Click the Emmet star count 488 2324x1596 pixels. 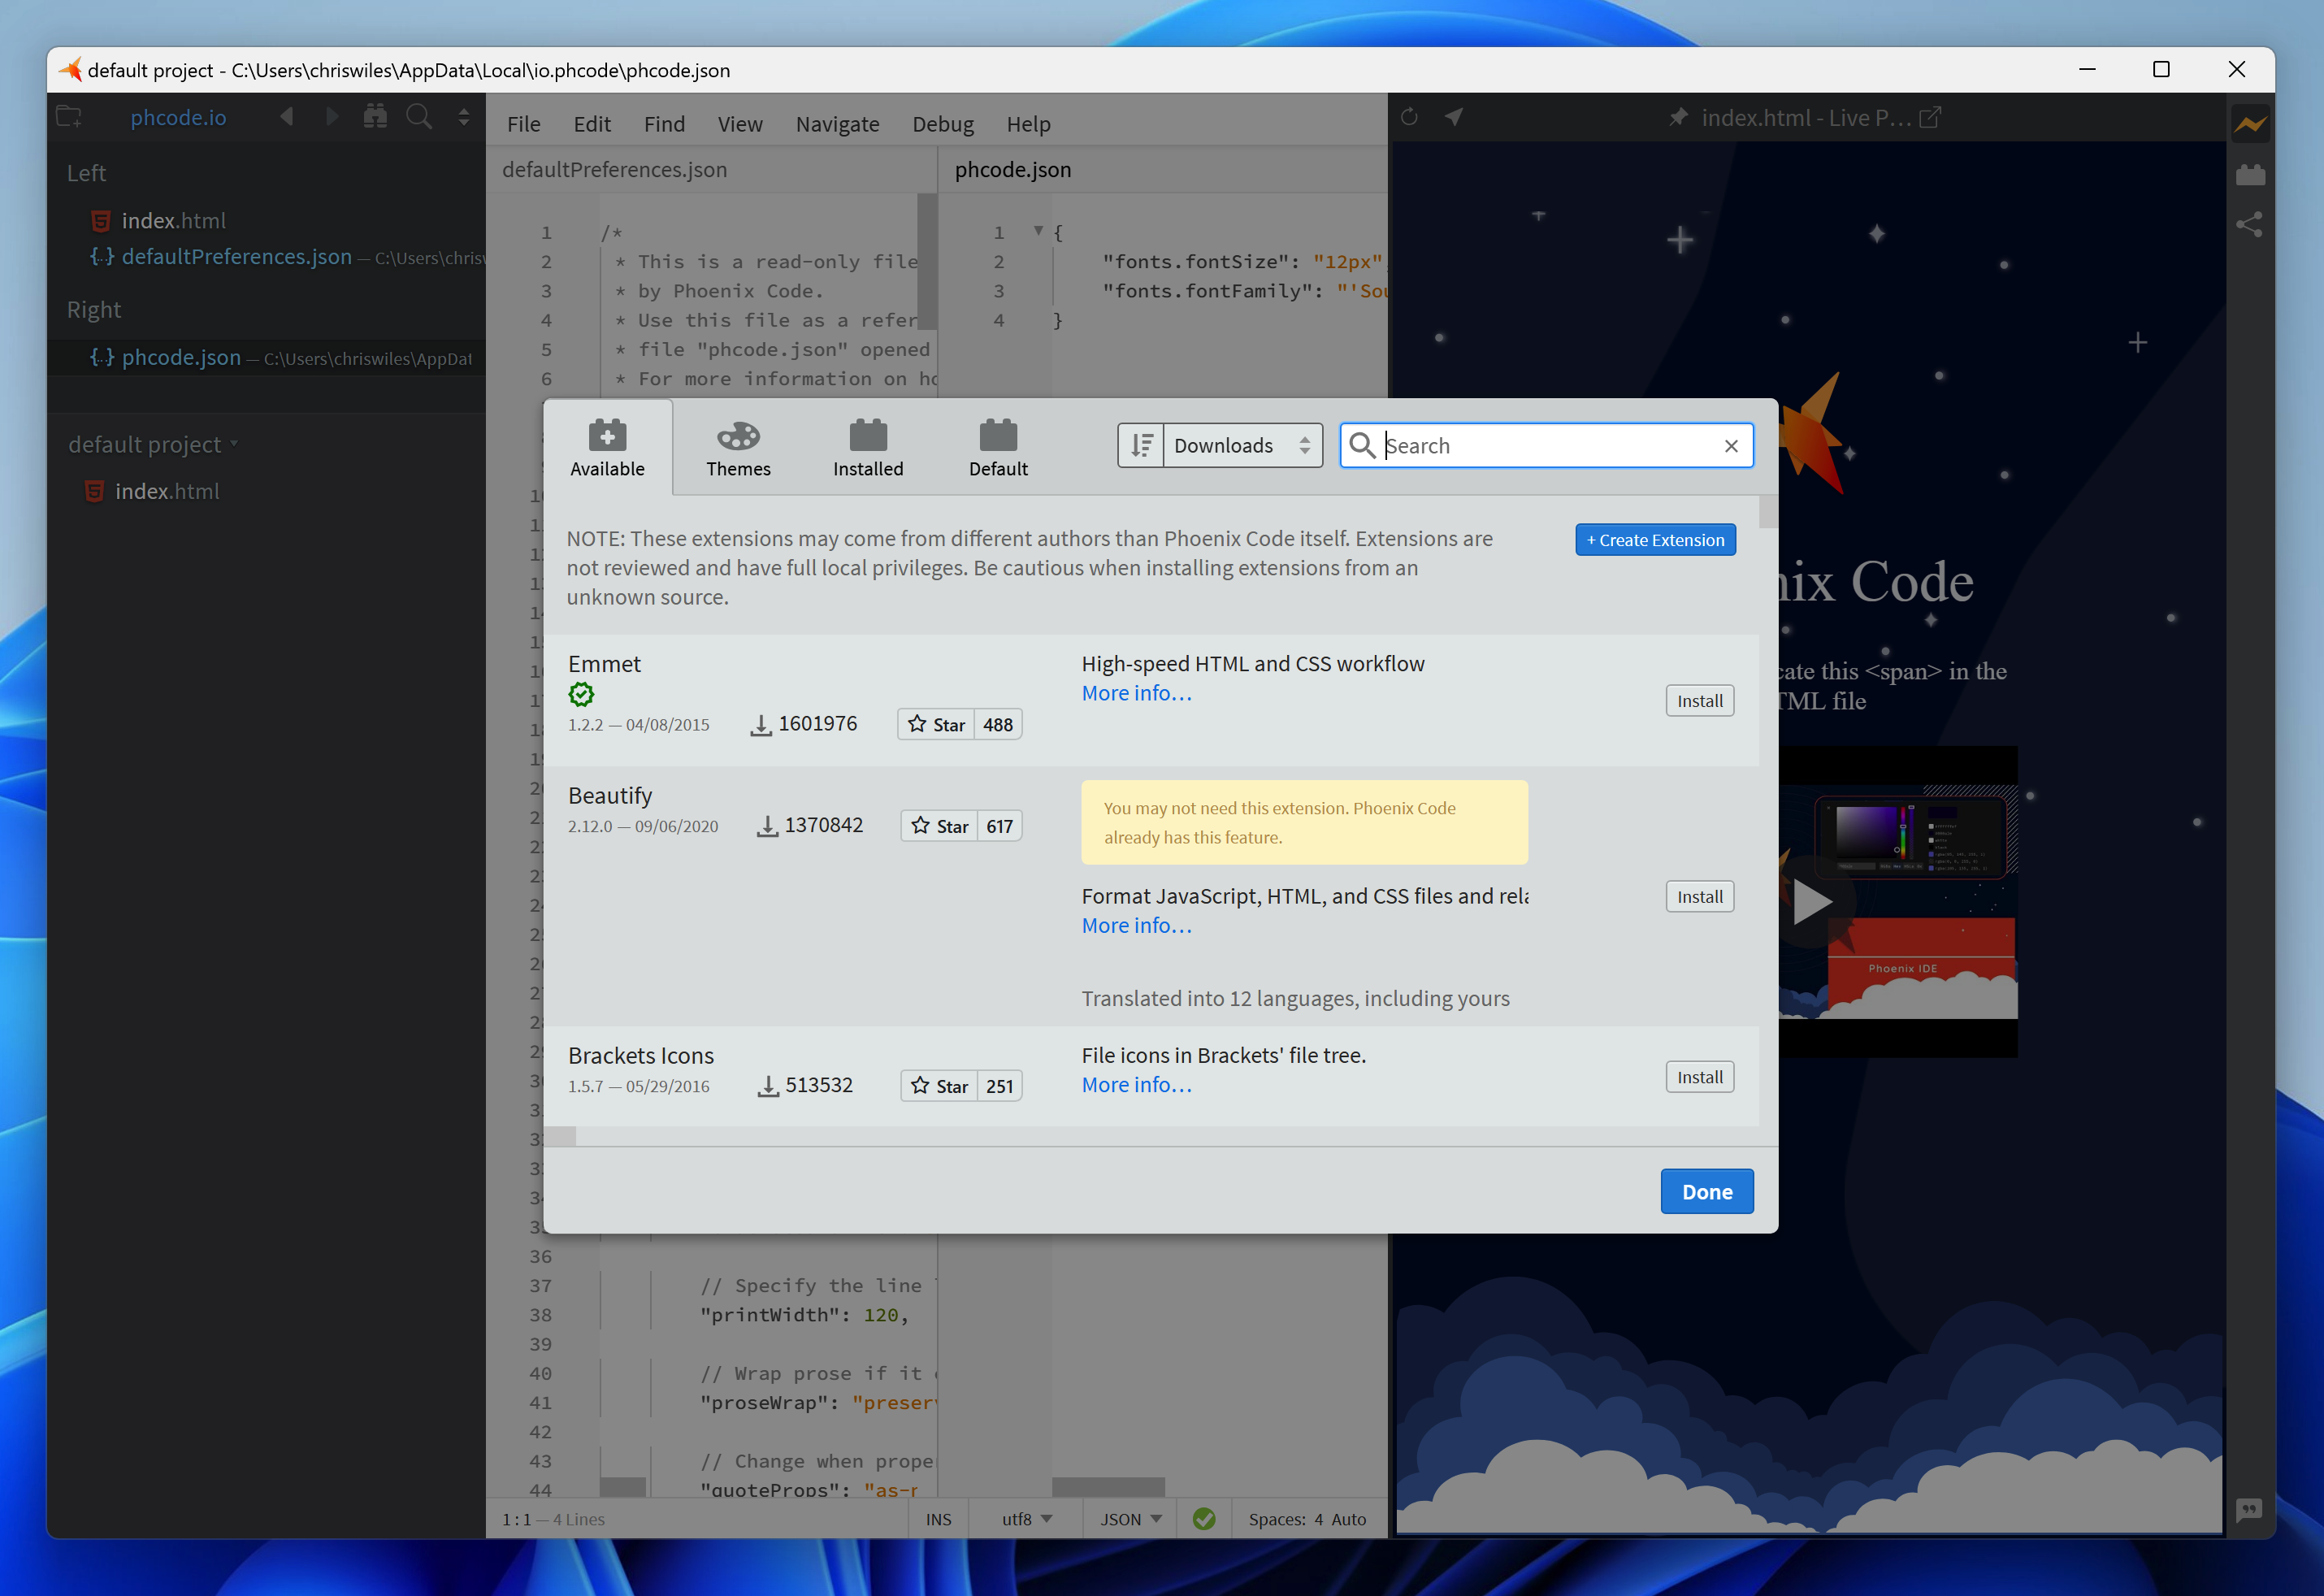click(x=998, y=724)
